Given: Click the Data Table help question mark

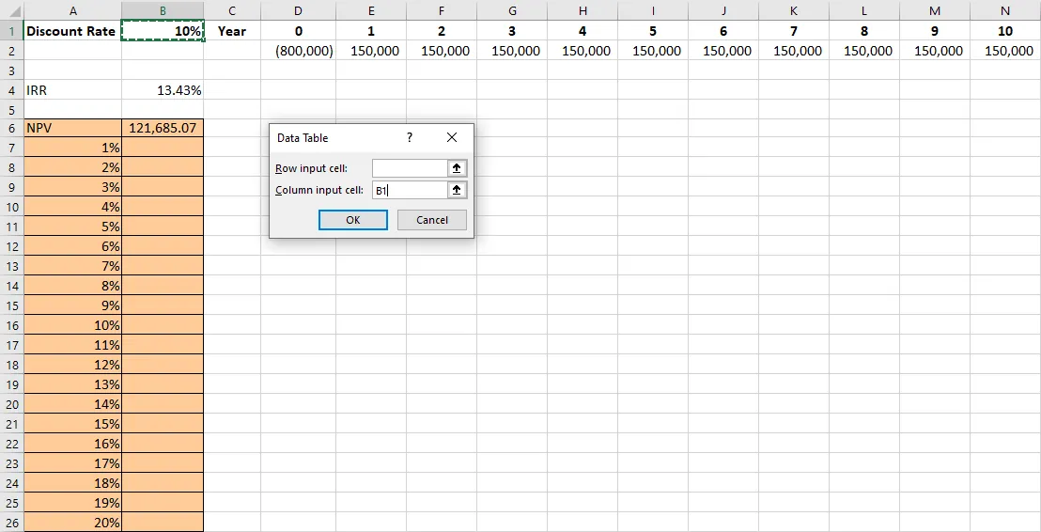Looking at the screenshot, I should coord(410,137).
